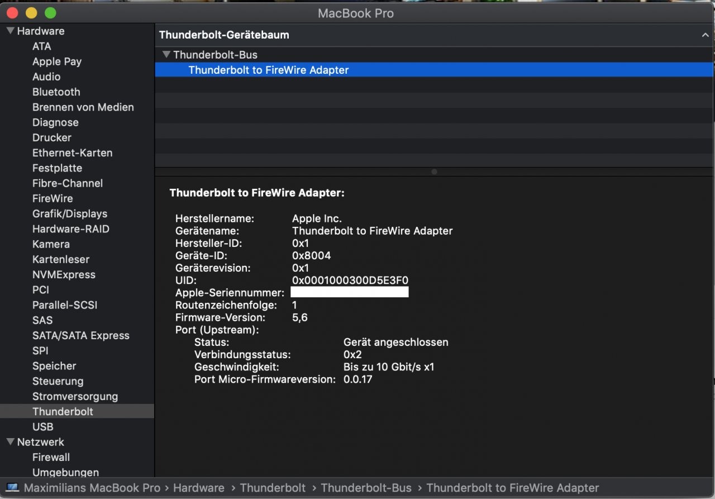Select Drucker in the sidebar

pyautogui.click(x=52, y=137)
